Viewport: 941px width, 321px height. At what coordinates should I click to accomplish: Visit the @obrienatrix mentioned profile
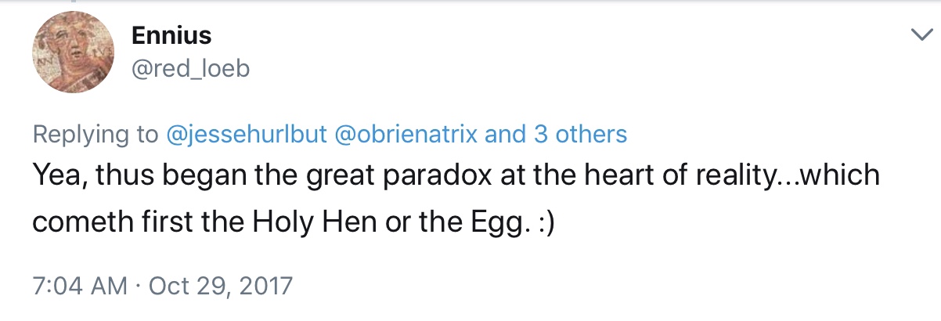[x=406, y=135]
